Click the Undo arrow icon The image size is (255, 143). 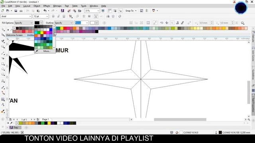[45, 11]
